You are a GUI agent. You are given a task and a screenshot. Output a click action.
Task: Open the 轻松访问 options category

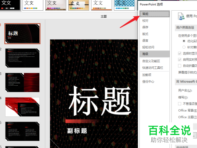coord(154,47)
